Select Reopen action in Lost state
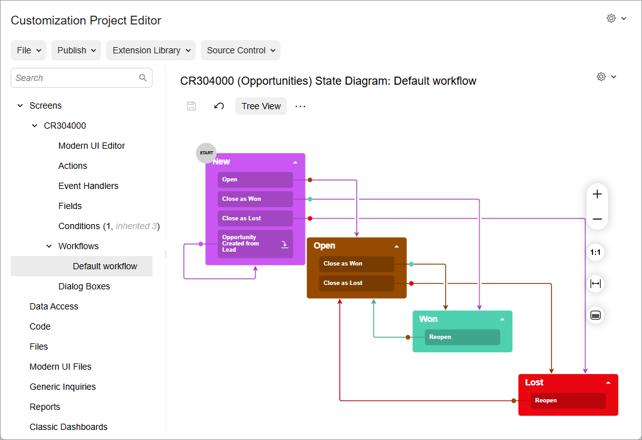642x440 pixels. 568,400
